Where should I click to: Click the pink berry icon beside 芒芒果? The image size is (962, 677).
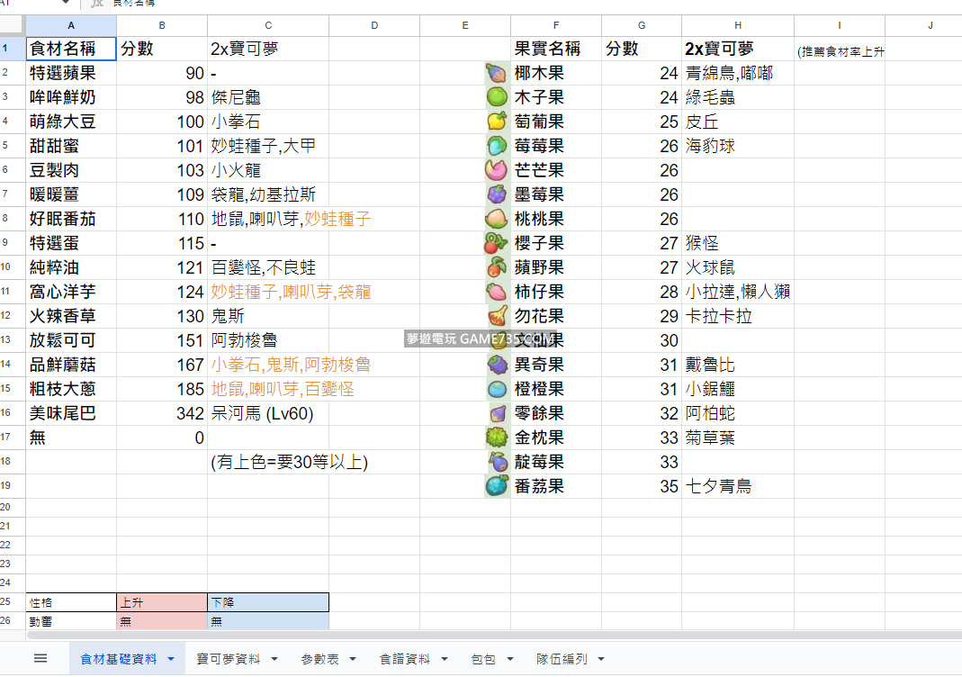pyautogui.click(x=496, y=170)
